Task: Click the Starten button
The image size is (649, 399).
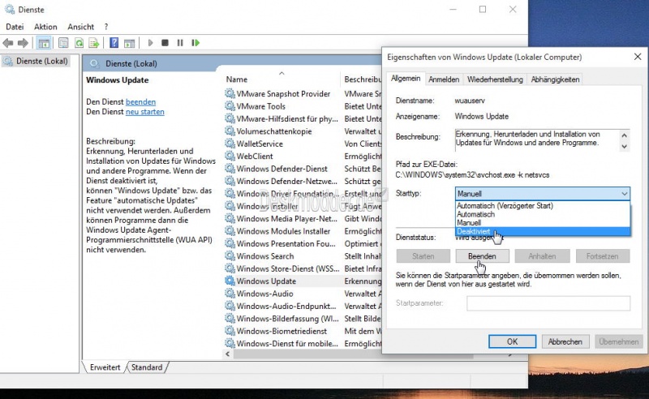Action: pos(423,256)
